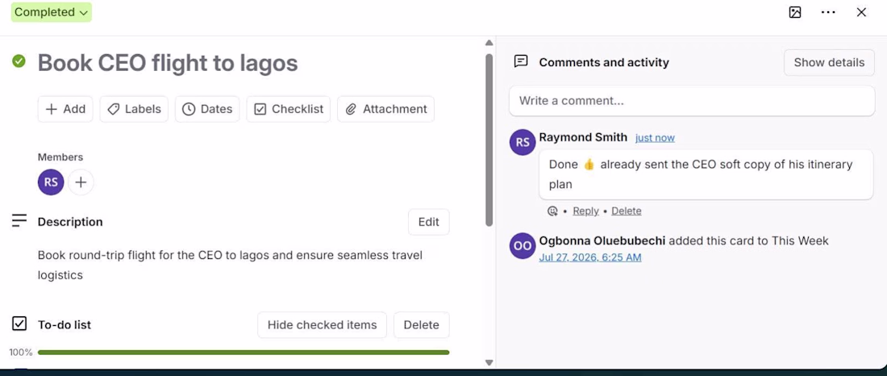Click the to-do list progress bar

point(244,353)
